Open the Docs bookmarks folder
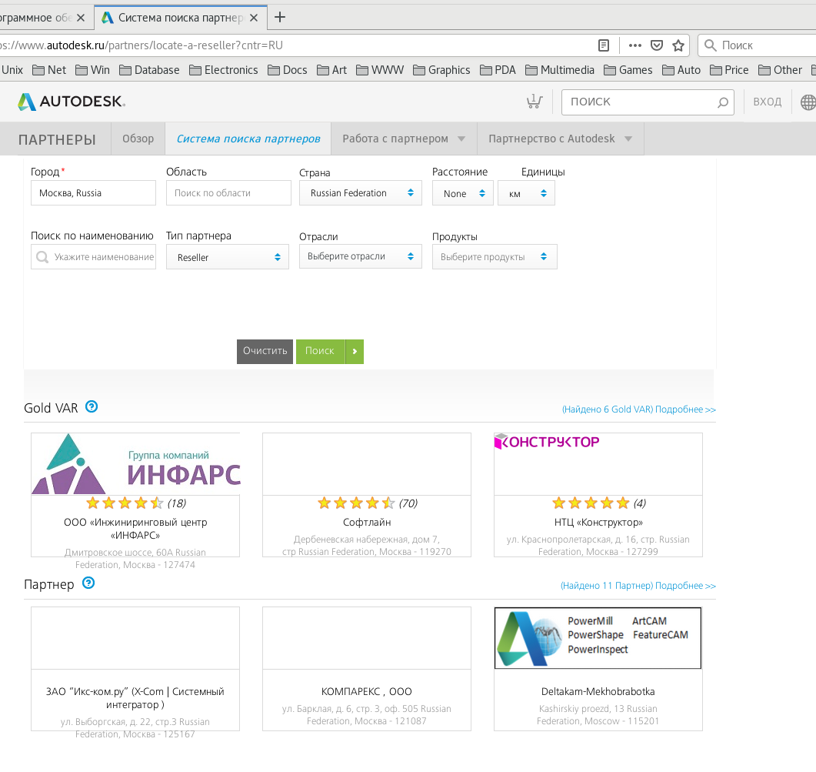 [x=288, y=70]
